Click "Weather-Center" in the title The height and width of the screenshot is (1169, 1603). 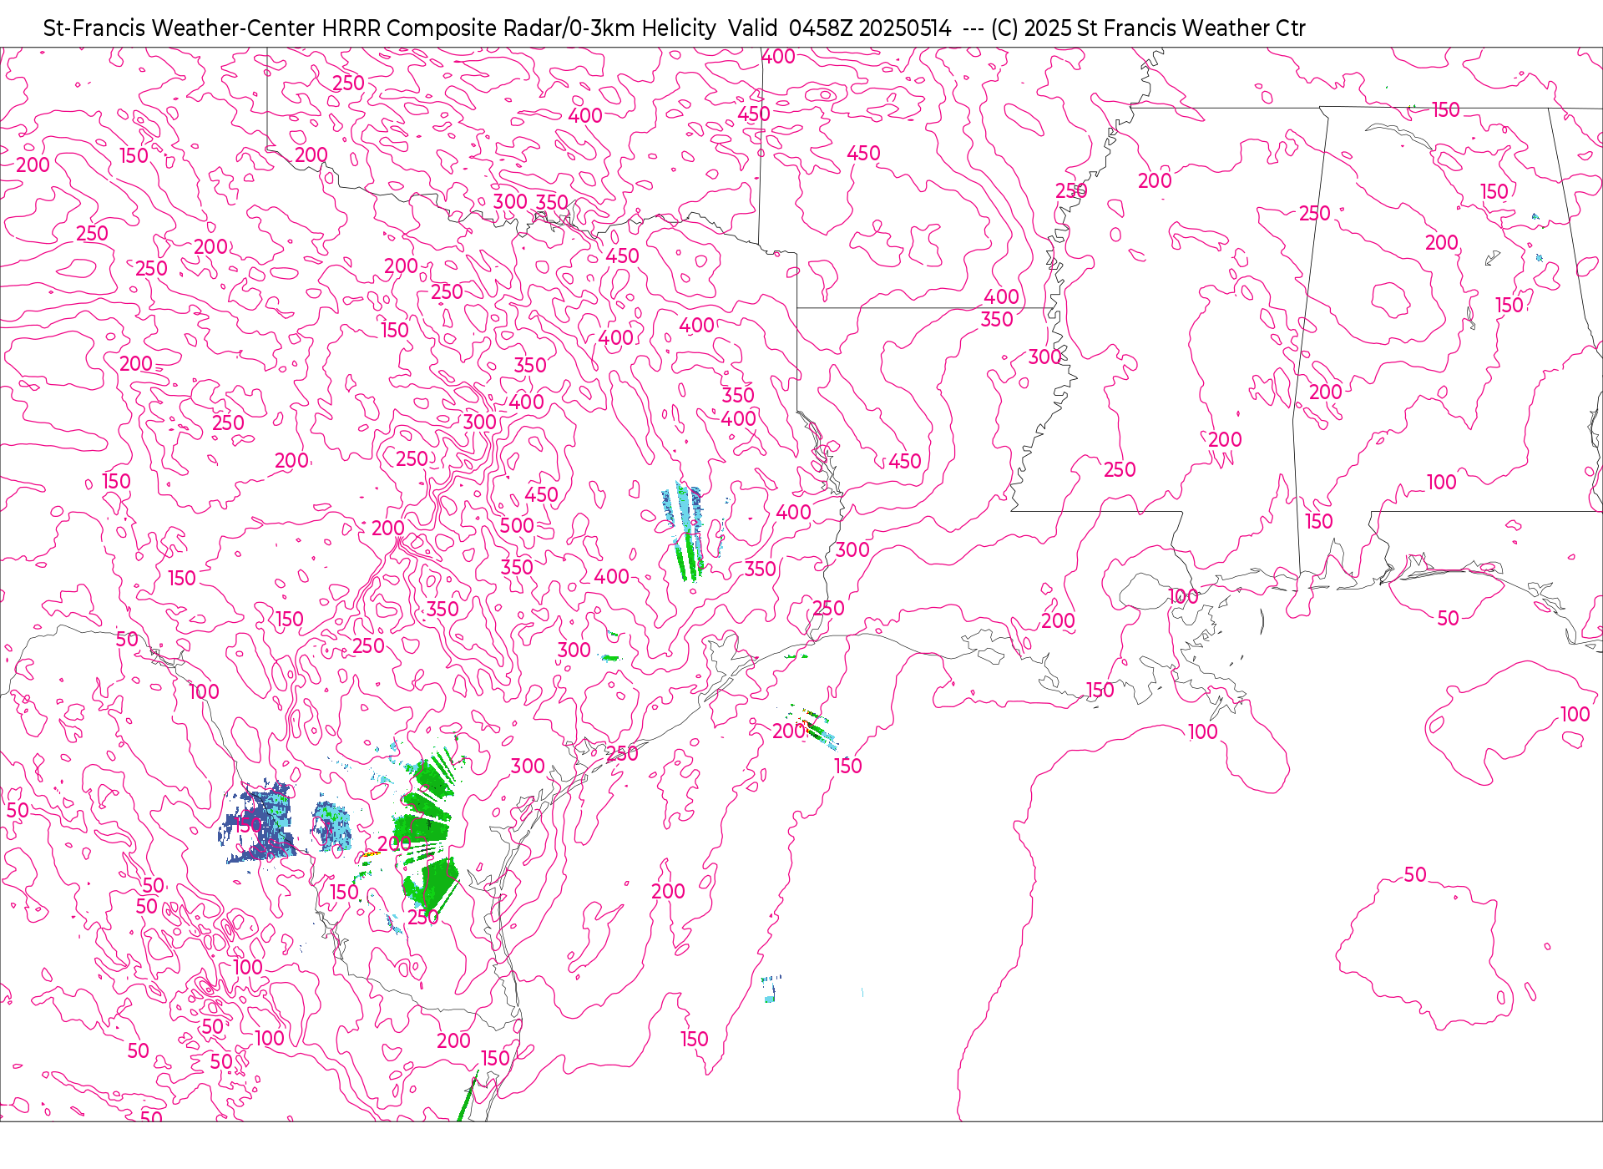235,28
